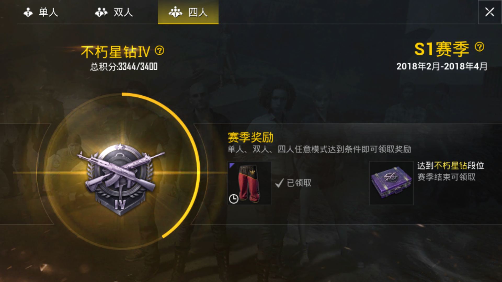View the purple crate reward item
The image size is (502, 282).
391,183
